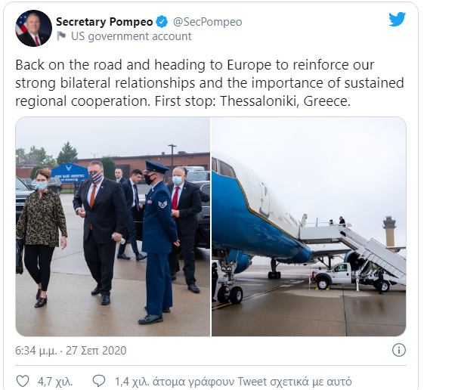458x390 pixels.
Task: Open the right photo of the airplane
Action: (x=309, y=227)
